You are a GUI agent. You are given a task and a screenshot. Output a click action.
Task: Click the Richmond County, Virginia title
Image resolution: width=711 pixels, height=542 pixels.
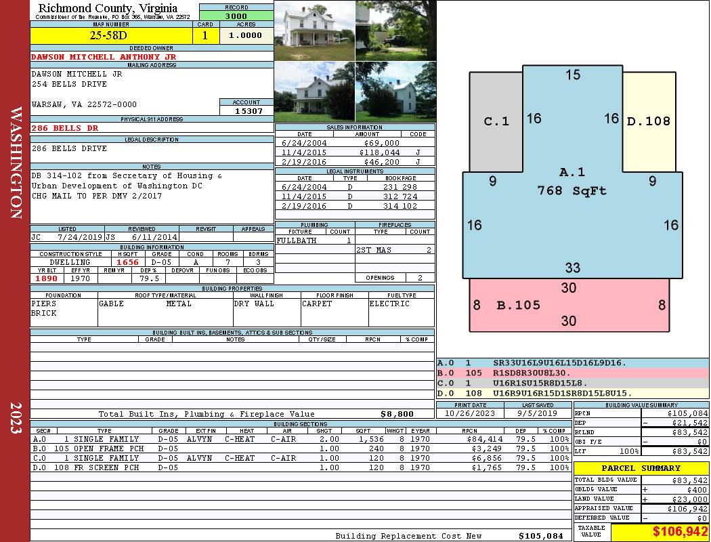click(108, 7)
